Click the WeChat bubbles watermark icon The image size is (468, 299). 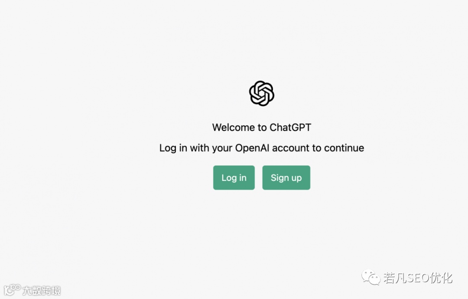(371, 277)
